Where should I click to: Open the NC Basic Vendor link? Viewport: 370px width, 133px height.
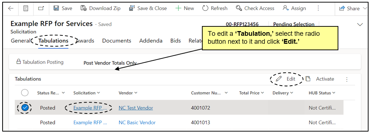(137, 123)
